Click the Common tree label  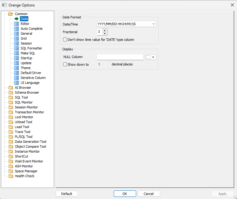click(x=21, y=14)
